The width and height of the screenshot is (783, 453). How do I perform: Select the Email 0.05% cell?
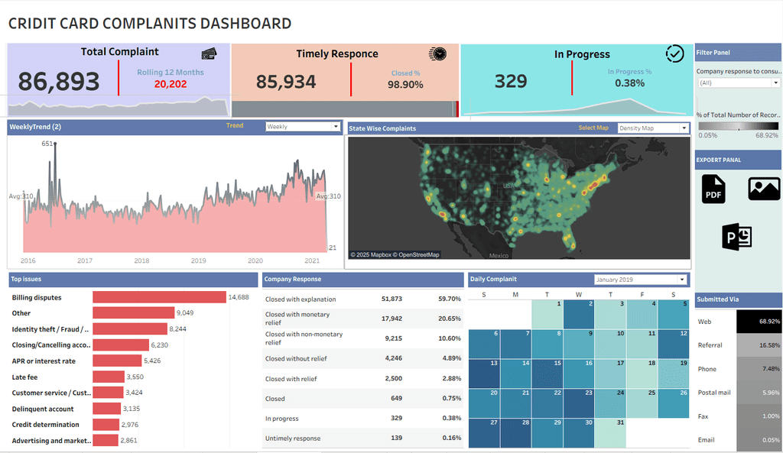(759, 439)
